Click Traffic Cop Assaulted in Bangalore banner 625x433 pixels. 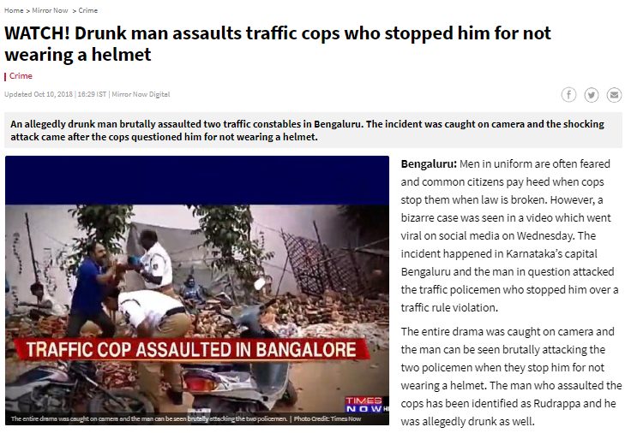191,349
